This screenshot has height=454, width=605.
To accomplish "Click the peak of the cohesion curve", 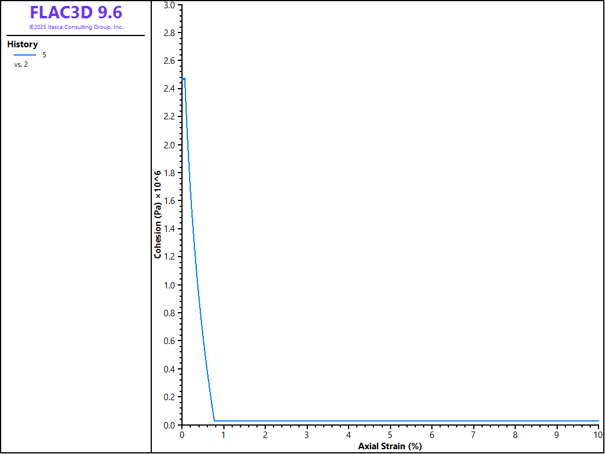I will click(184, 79).
